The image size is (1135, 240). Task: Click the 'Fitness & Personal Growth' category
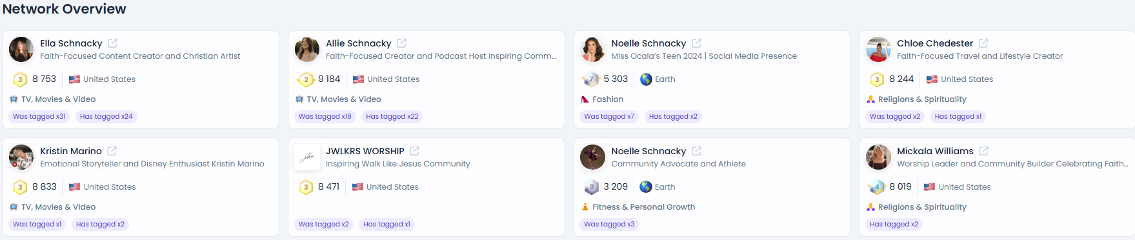(x=643, y=207)
